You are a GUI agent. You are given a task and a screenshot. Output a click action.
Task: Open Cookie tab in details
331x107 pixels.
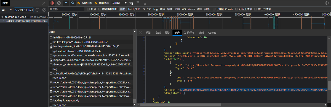[x=212, y=33]
